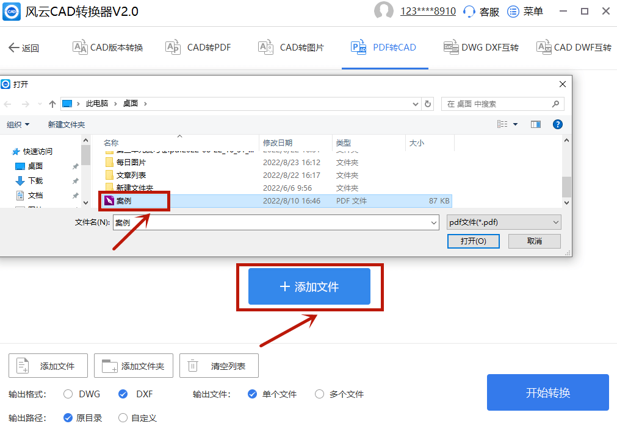The height and width of the screenshot is (432, 617).
Task: Click 添加文件夹 button
Action: (x=134, y=366)
